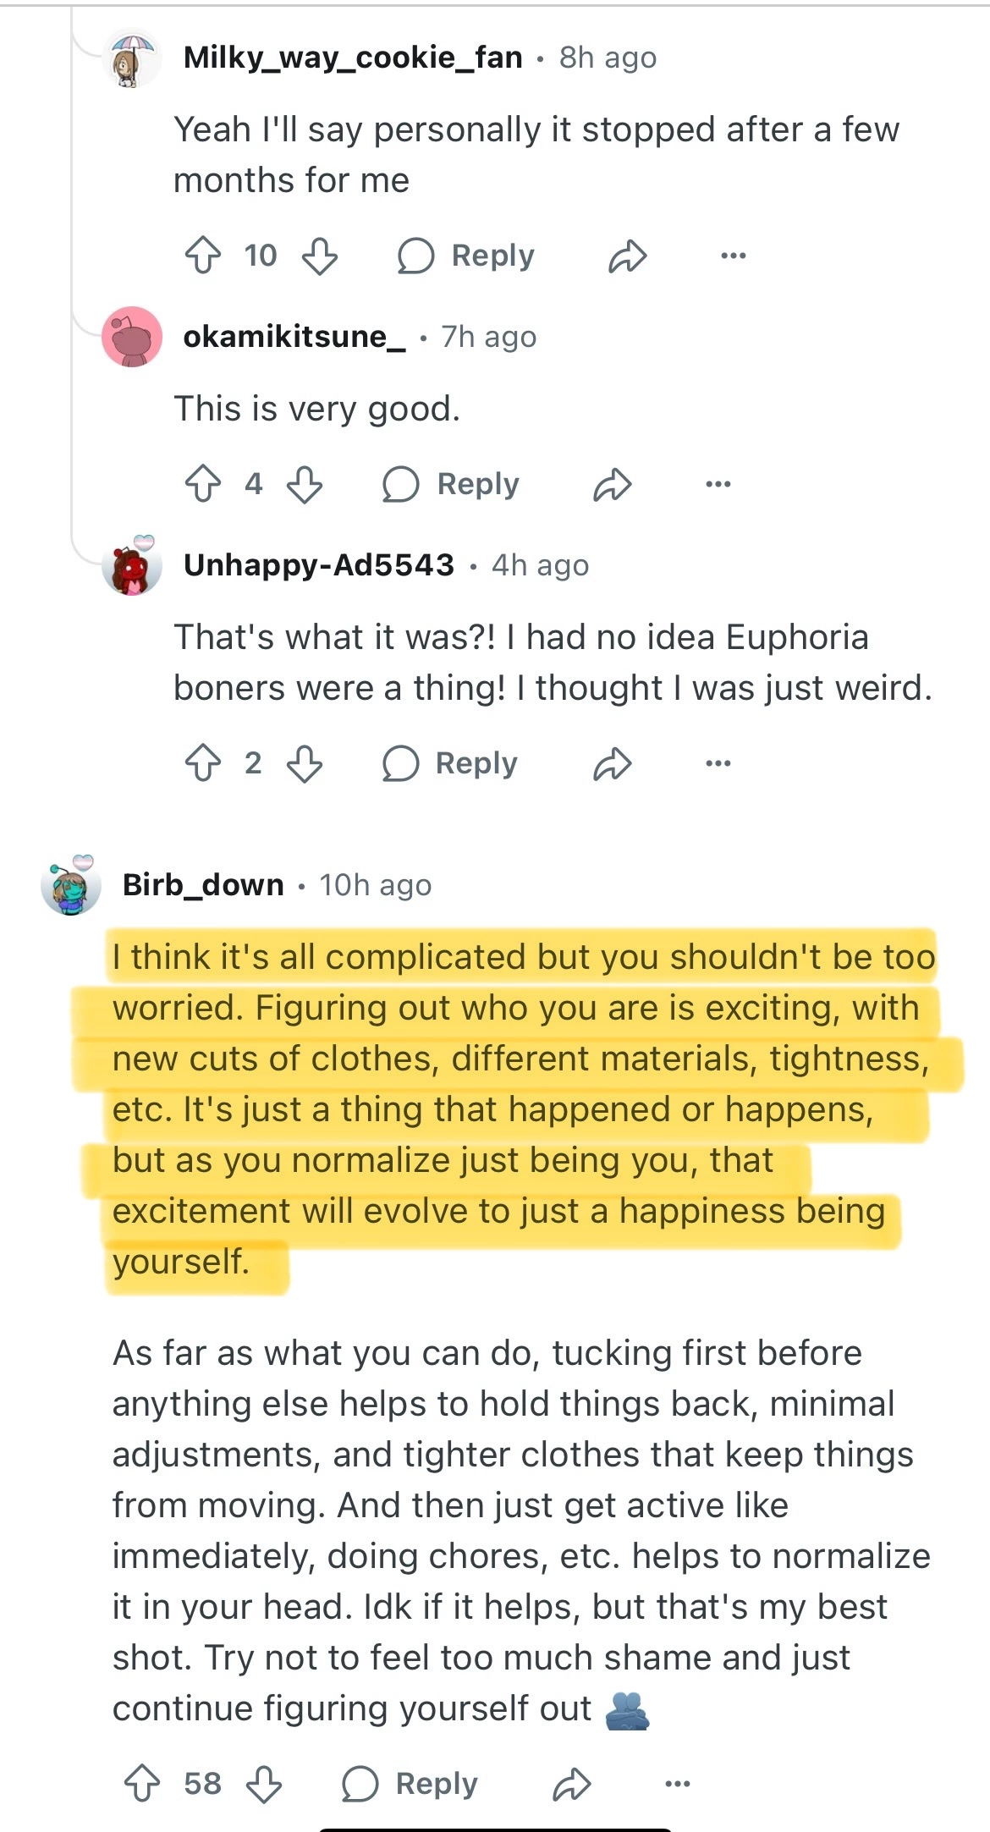Downvote Unhappy-Ad5543's comment
The height and width of the screenshot is (1832, 990).
pos(305,763)
